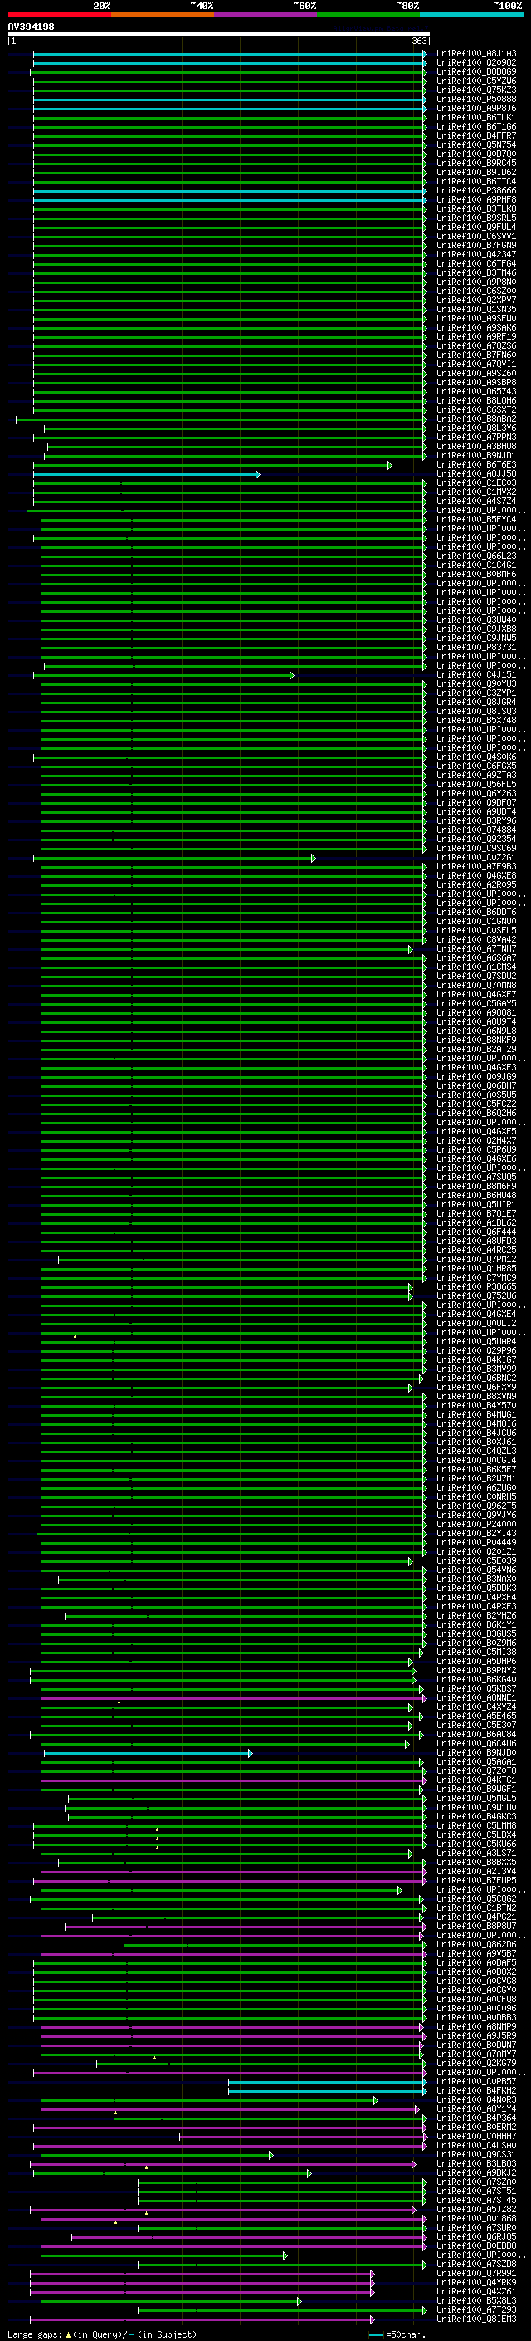Click the AV394198 query name label
This screenshot has width=531, height=2341.
[x=31, y=27]
